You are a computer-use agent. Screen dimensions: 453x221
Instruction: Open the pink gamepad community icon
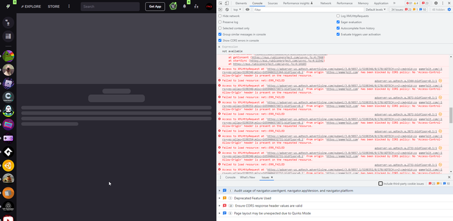[8, 138]
